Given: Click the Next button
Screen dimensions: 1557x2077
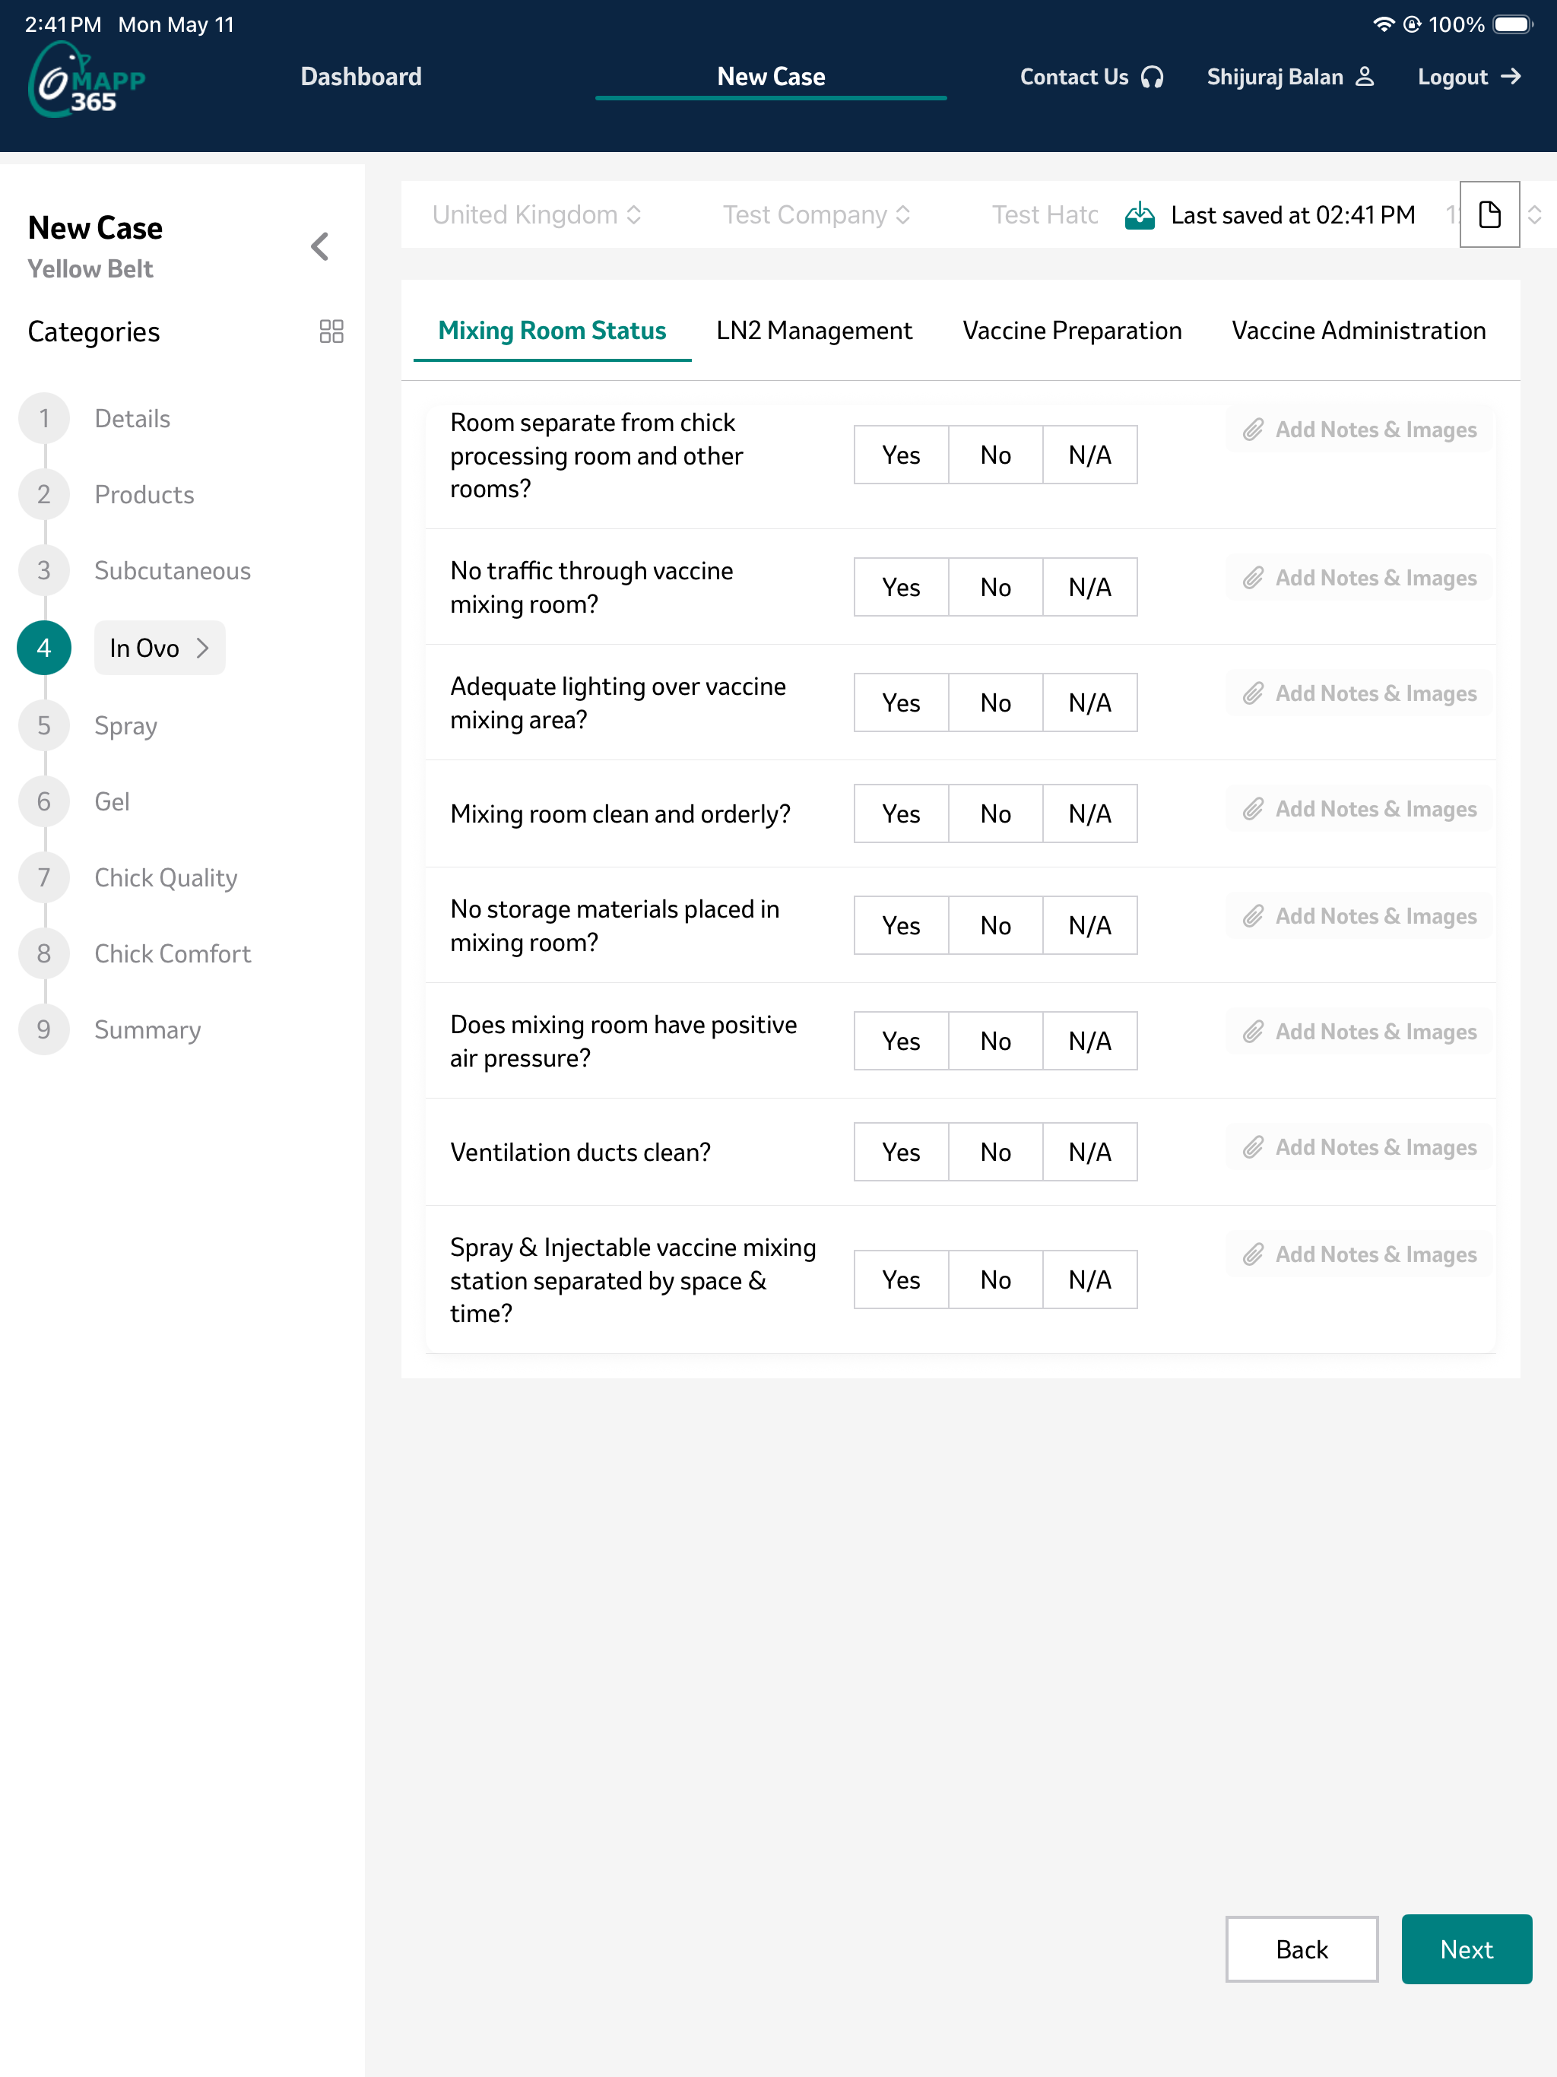Looking at the screenshot, I should coord(1467,1949).
